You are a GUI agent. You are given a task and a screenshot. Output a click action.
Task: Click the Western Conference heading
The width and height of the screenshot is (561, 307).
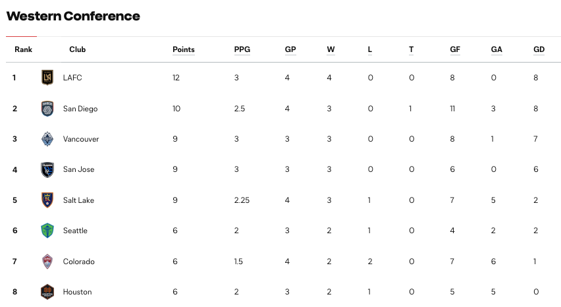click(x=73, y=16)
